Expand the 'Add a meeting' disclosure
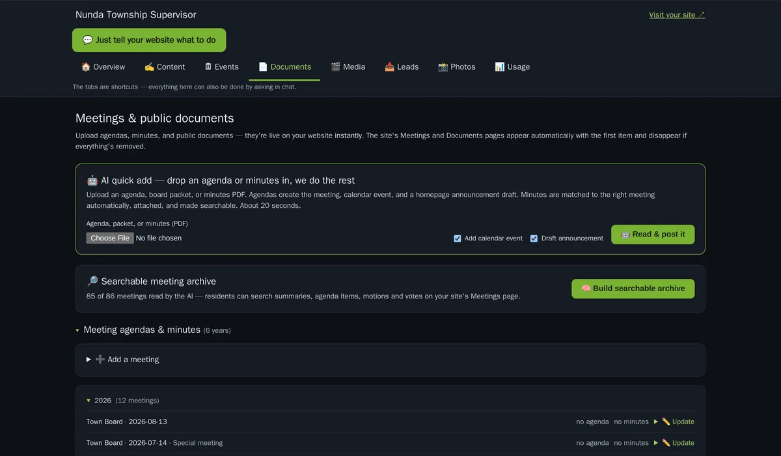The width and height of the screenshot is (781, 456). [123, 360]
